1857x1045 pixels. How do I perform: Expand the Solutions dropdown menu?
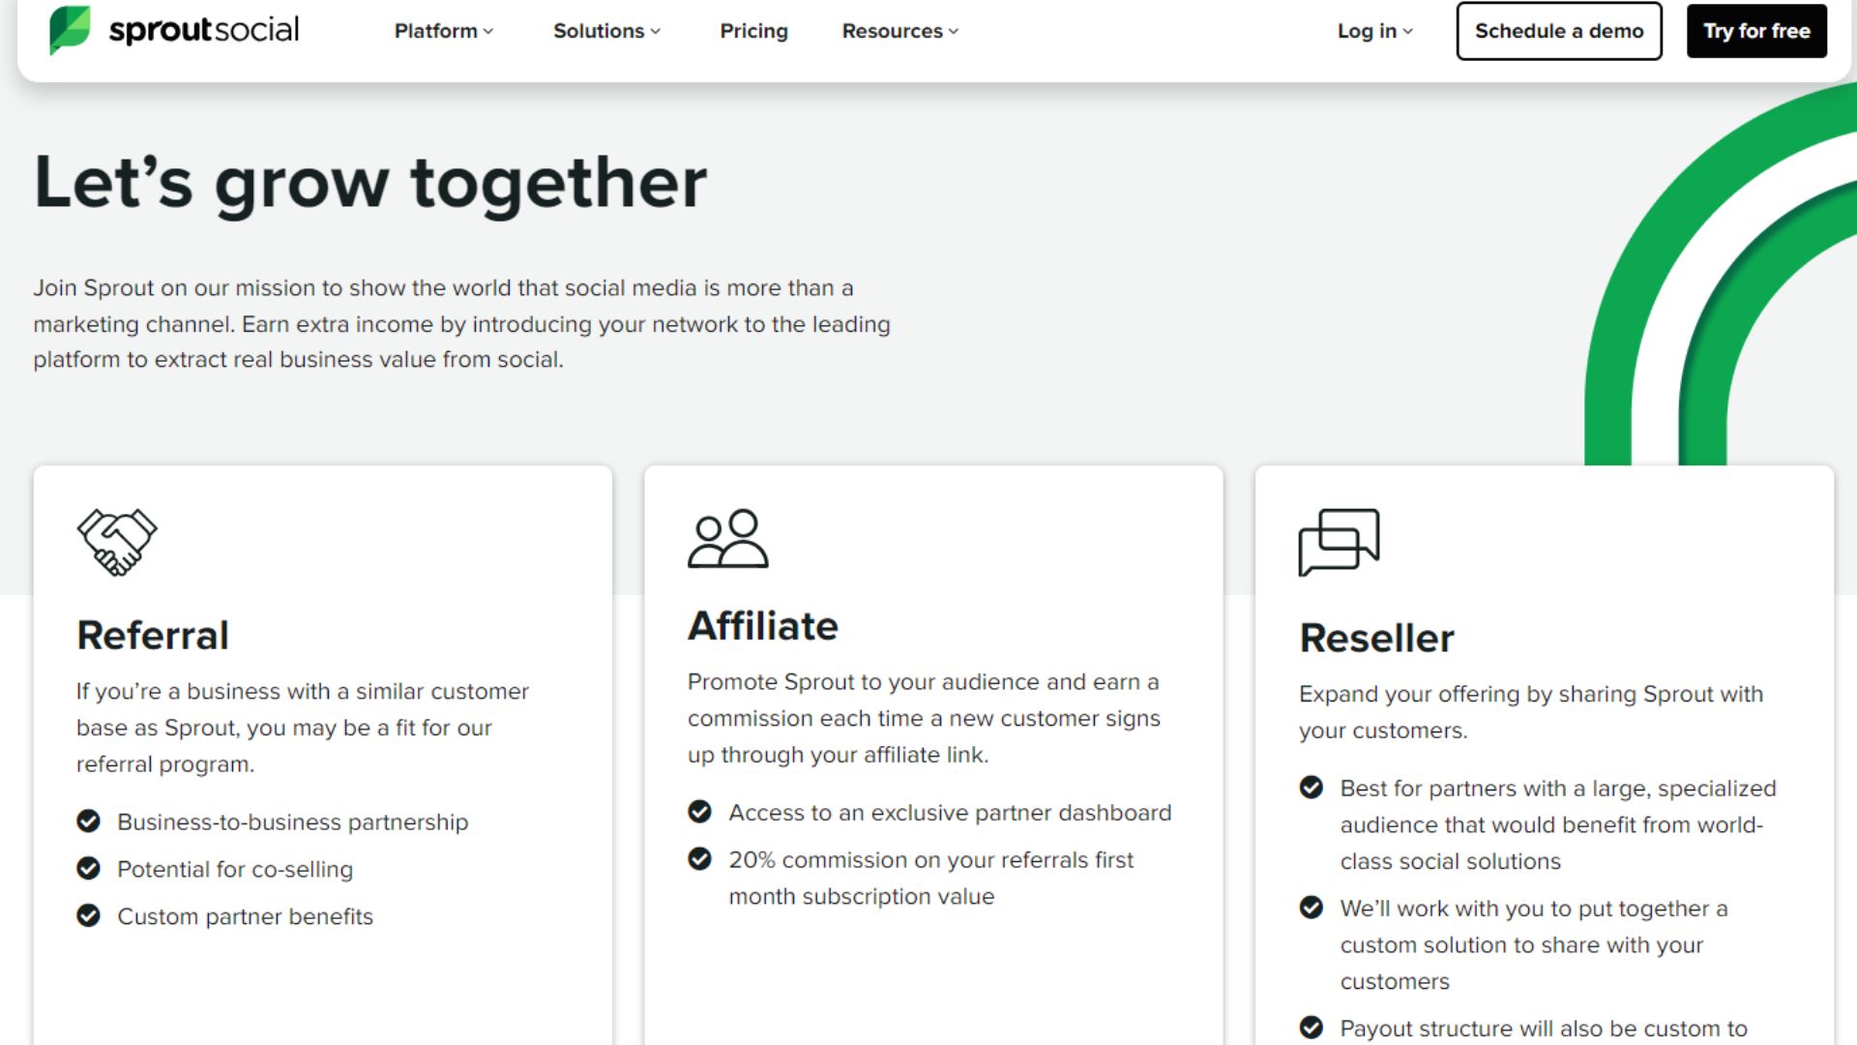(606, 31)
